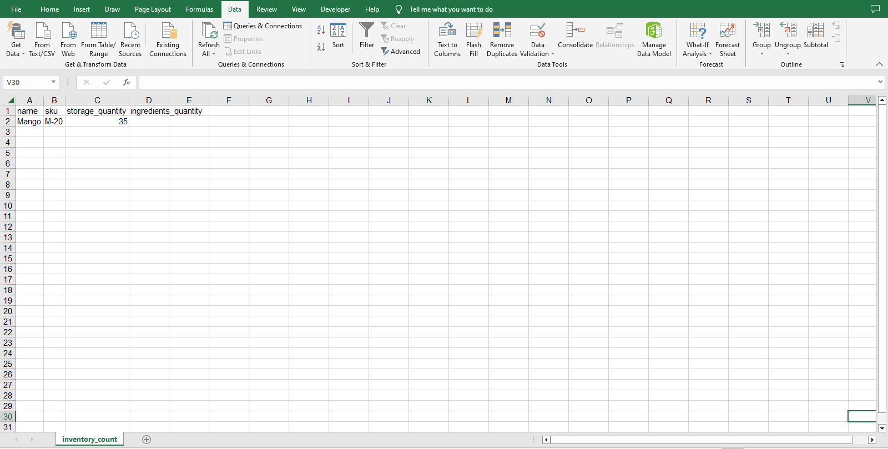888x449 pixels.
Task: Select From Table/Range button
Action: tap(98, 39)
